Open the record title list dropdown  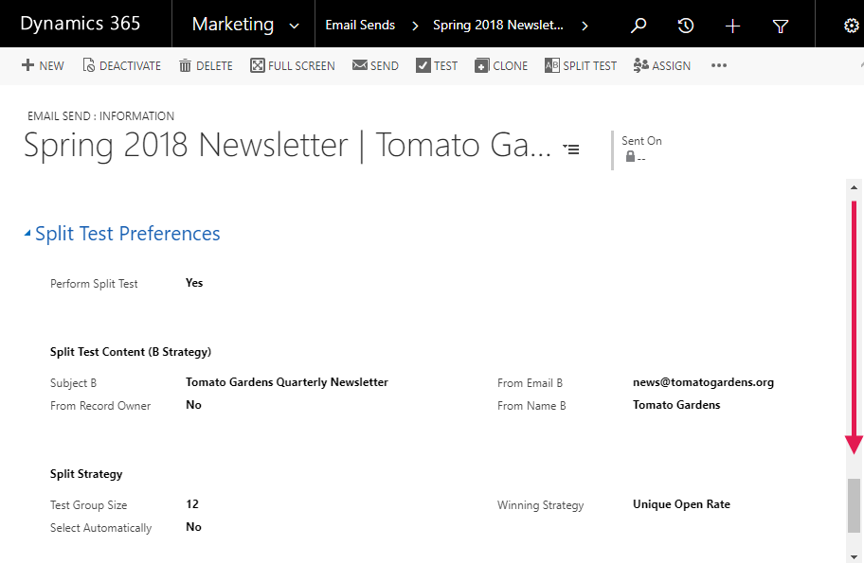[x=571, y=150]
